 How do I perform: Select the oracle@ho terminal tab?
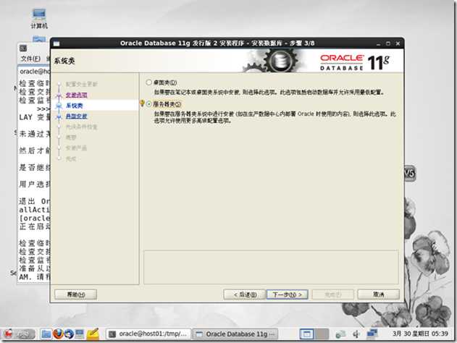34,72
